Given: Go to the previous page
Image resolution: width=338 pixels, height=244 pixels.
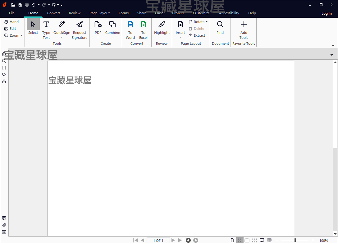Looking at the screenshot, I should coord(143,240).
